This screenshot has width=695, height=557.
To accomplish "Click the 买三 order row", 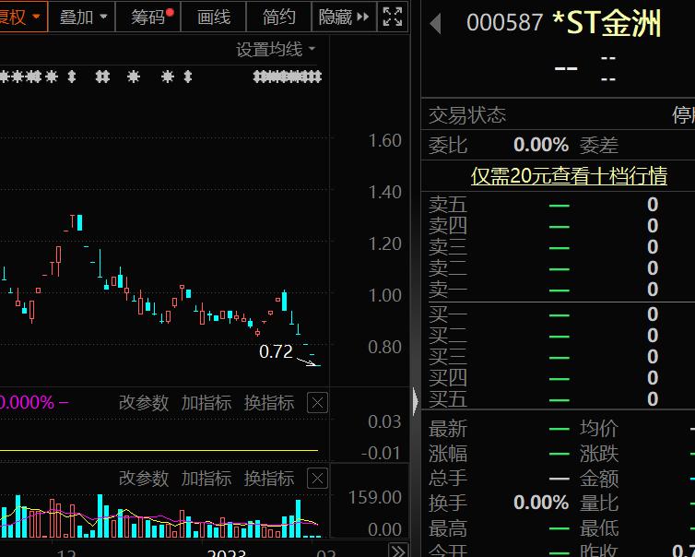I will [x=558, y=357].
